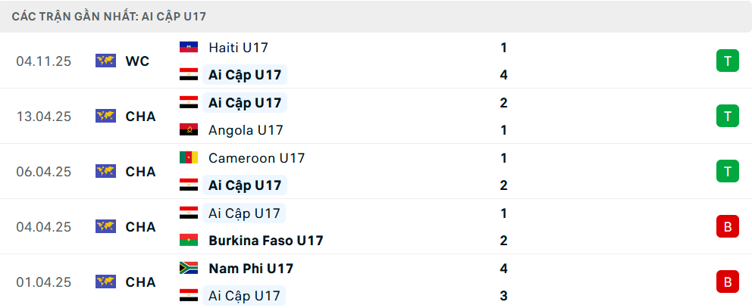Viewport: 752px width, 308px height.
Task: Open the Burkina Faso U17 team link
Action: click(265, 241)
